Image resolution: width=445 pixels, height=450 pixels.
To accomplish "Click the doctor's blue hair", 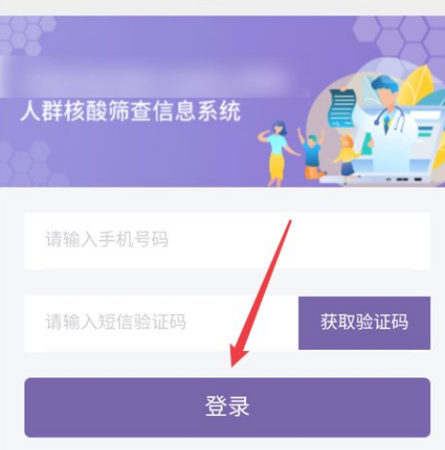I will pos(384,82).
